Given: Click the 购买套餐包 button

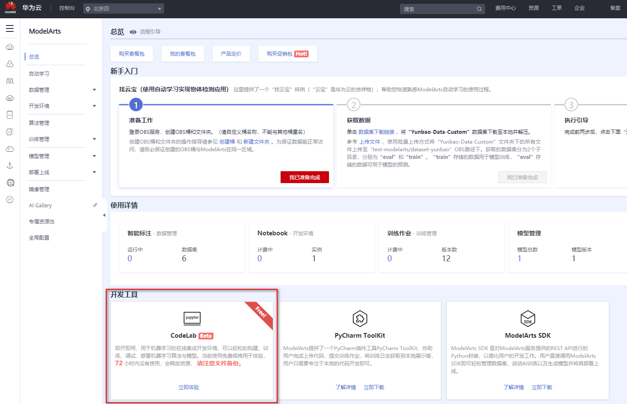Looking at the screenshot, I should click(x=132, y=54).
